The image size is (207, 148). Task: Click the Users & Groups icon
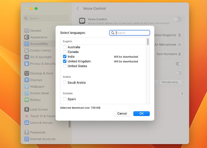coord(27,123)
